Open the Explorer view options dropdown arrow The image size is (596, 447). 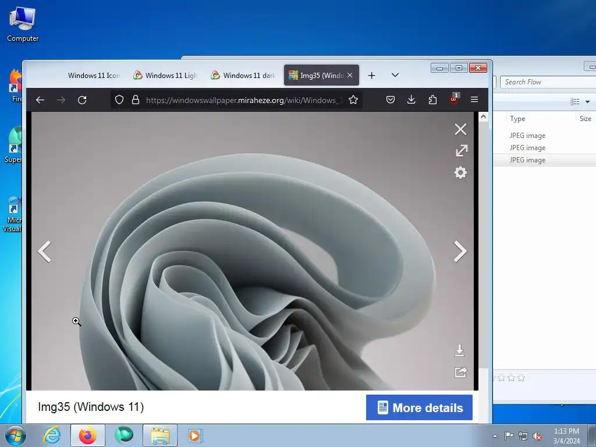588,102
